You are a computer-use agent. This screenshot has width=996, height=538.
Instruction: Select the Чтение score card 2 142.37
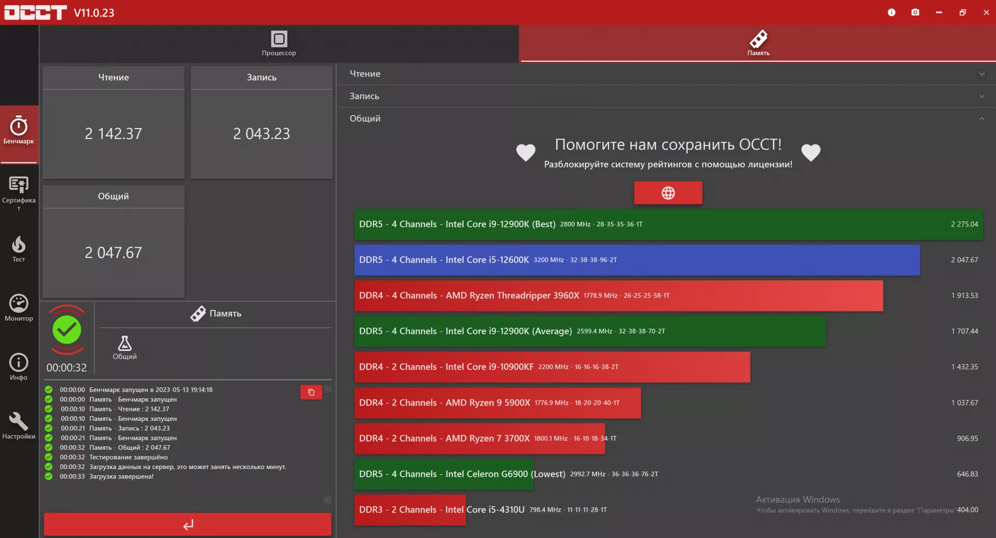click(114, 122)
